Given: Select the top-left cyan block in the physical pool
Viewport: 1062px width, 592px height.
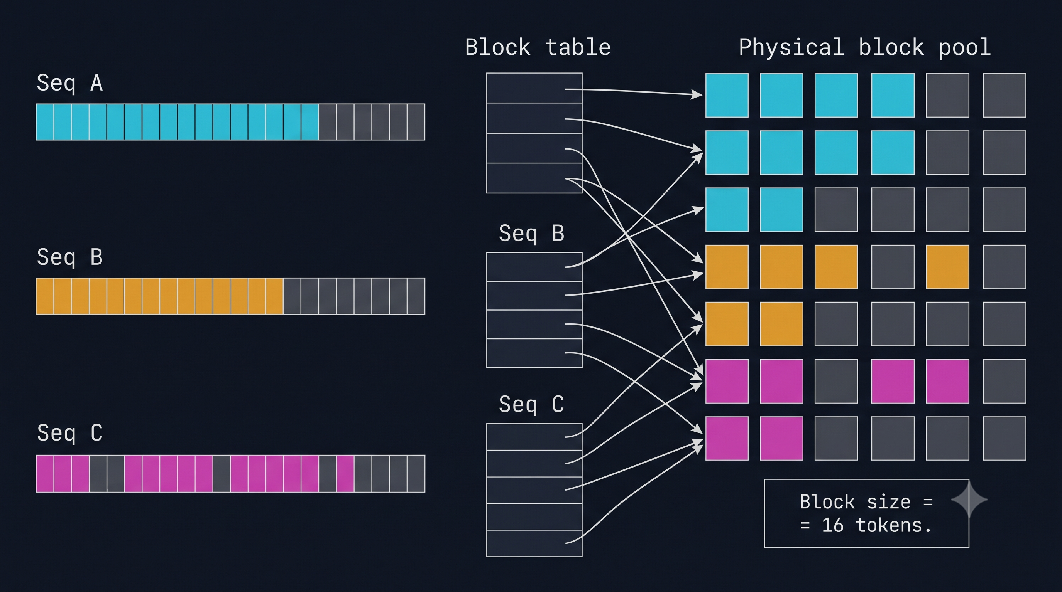Looking at the screenshot, I should pyautogui.click(x=727, y=96).
